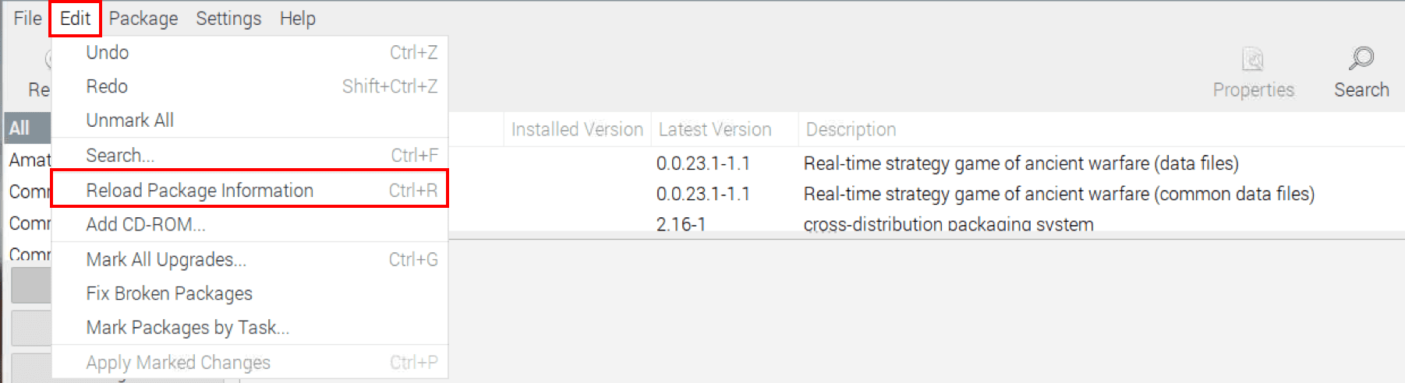Viewport: 1405px width, 383px height.
Task: Choose Add CD-ROM... menu entry
Action: point(250,224)
